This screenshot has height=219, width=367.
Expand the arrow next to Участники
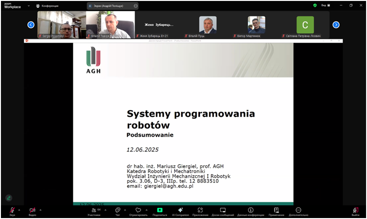click(105, 210)
